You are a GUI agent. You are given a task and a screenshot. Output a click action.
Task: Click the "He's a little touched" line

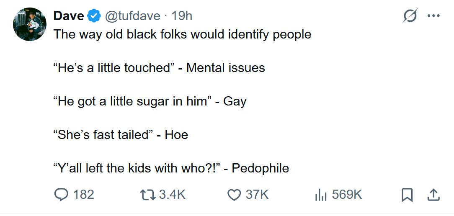coord(159,67)
